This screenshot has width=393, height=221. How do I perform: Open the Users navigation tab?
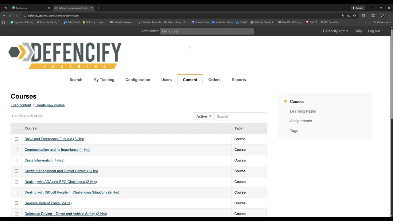coord(166,80)
